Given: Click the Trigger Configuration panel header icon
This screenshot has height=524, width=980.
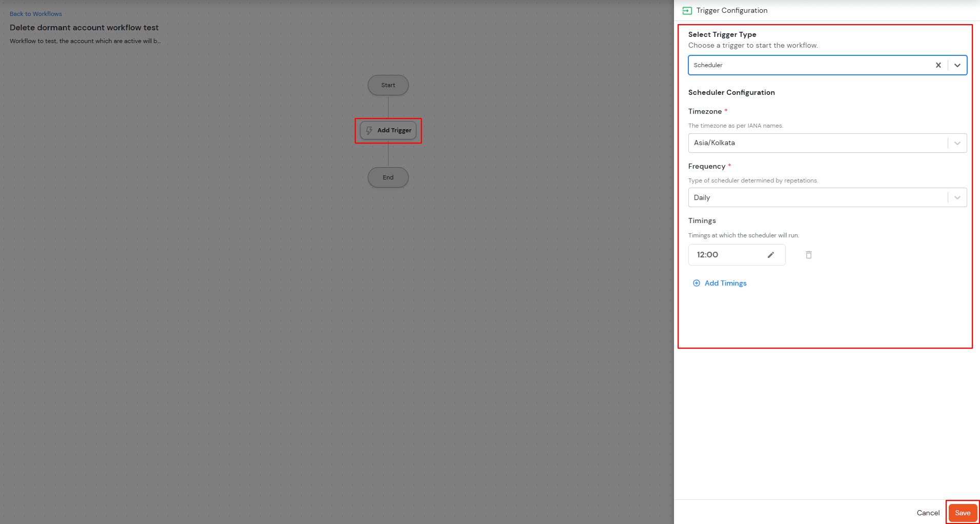Looking at the screenshot, I should click(687, 10).
